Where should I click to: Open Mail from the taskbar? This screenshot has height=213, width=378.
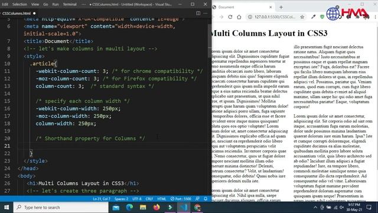click(116, 208)
